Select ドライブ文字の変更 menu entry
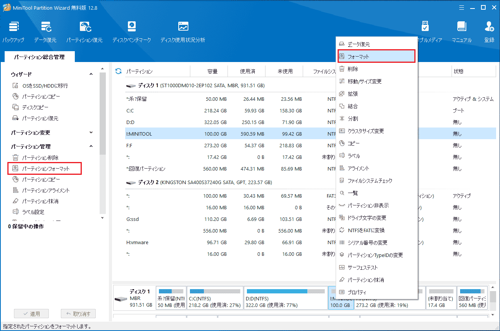 pos(377,218)
